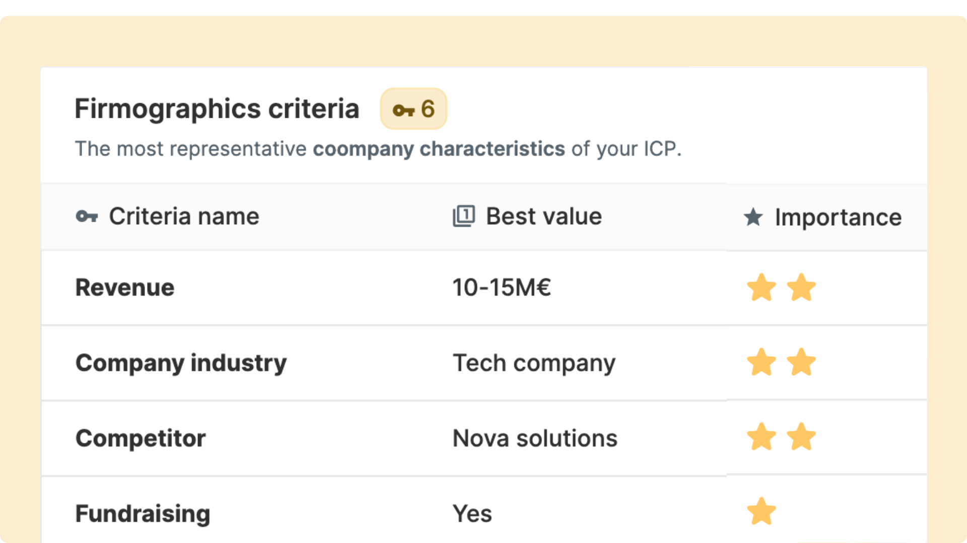Click the key icon next to criteria name
Viewport: 967px width, 543px height.
[87, 217]
